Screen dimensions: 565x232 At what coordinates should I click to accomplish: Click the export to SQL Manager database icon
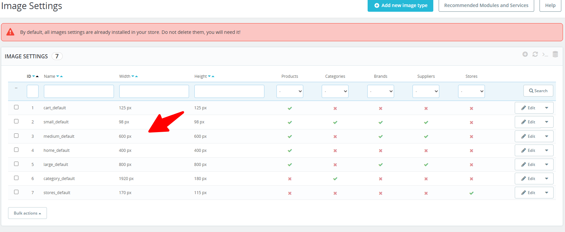click(x=555, y=54)
